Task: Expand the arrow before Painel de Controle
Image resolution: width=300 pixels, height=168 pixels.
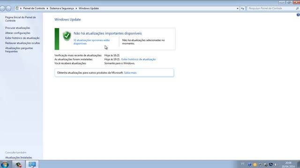Action: point(21,8)
